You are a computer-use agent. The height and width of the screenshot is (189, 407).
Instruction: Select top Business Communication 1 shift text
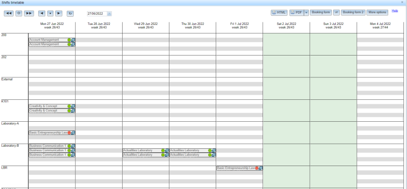pos(48,146)
